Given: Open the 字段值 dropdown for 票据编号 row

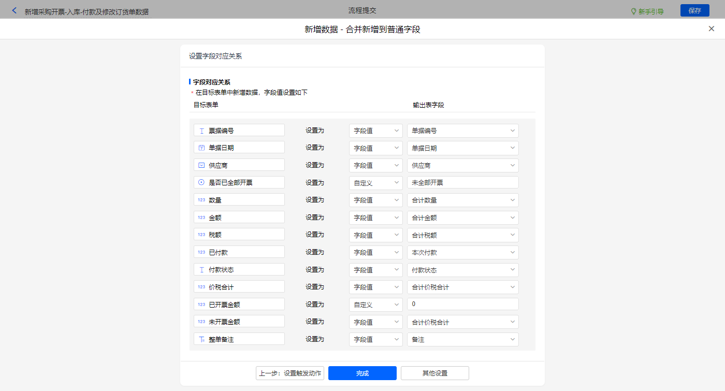Looking at the screenshot, I should [x=375, y=131].
